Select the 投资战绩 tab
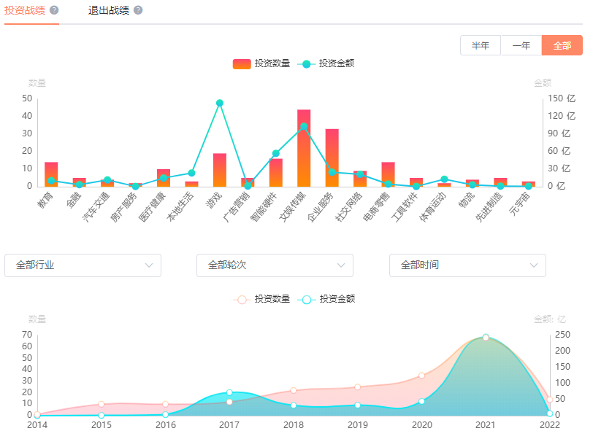The height and width of the screenshot is (439, 593). [x=25, y=11]
